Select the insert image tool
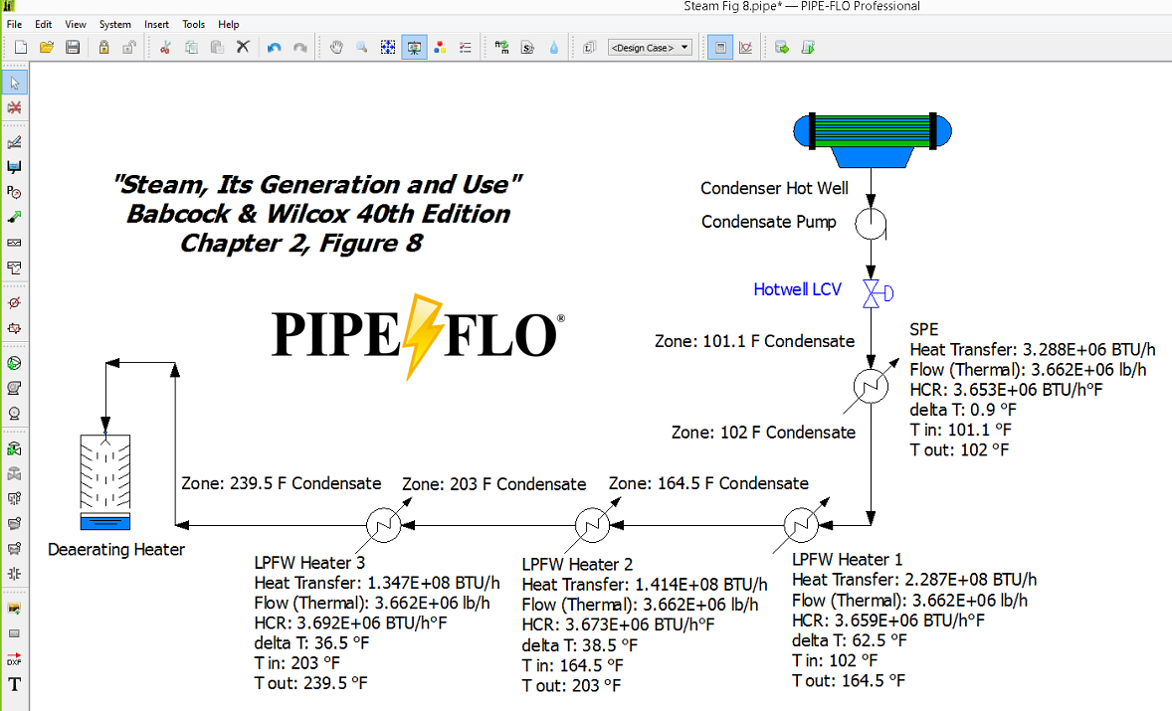 (x=14, y=609)
